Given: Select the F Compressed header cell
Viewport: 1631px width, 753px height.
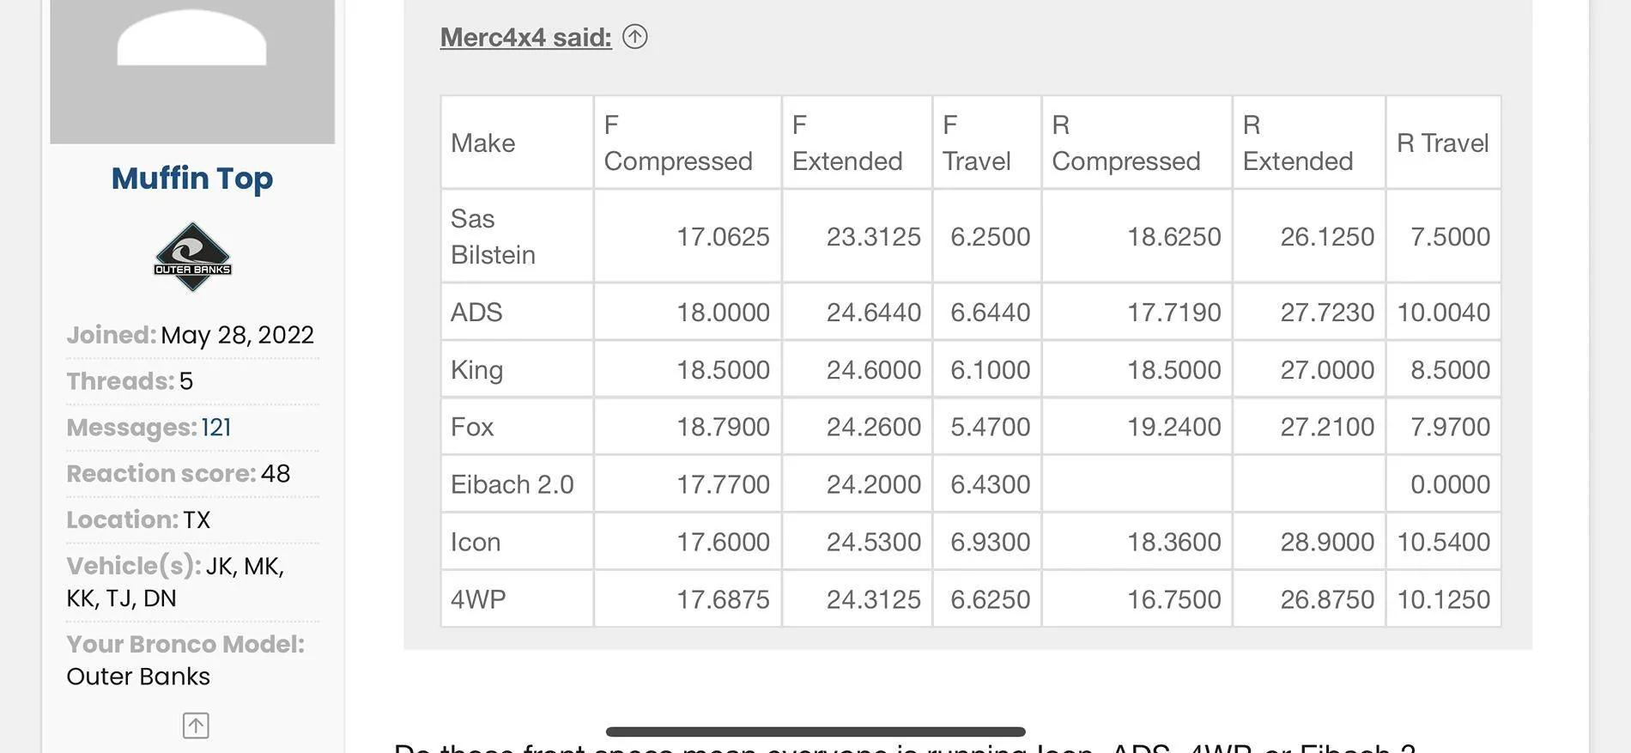Looking at the screenshot, I should coord(688,143).
